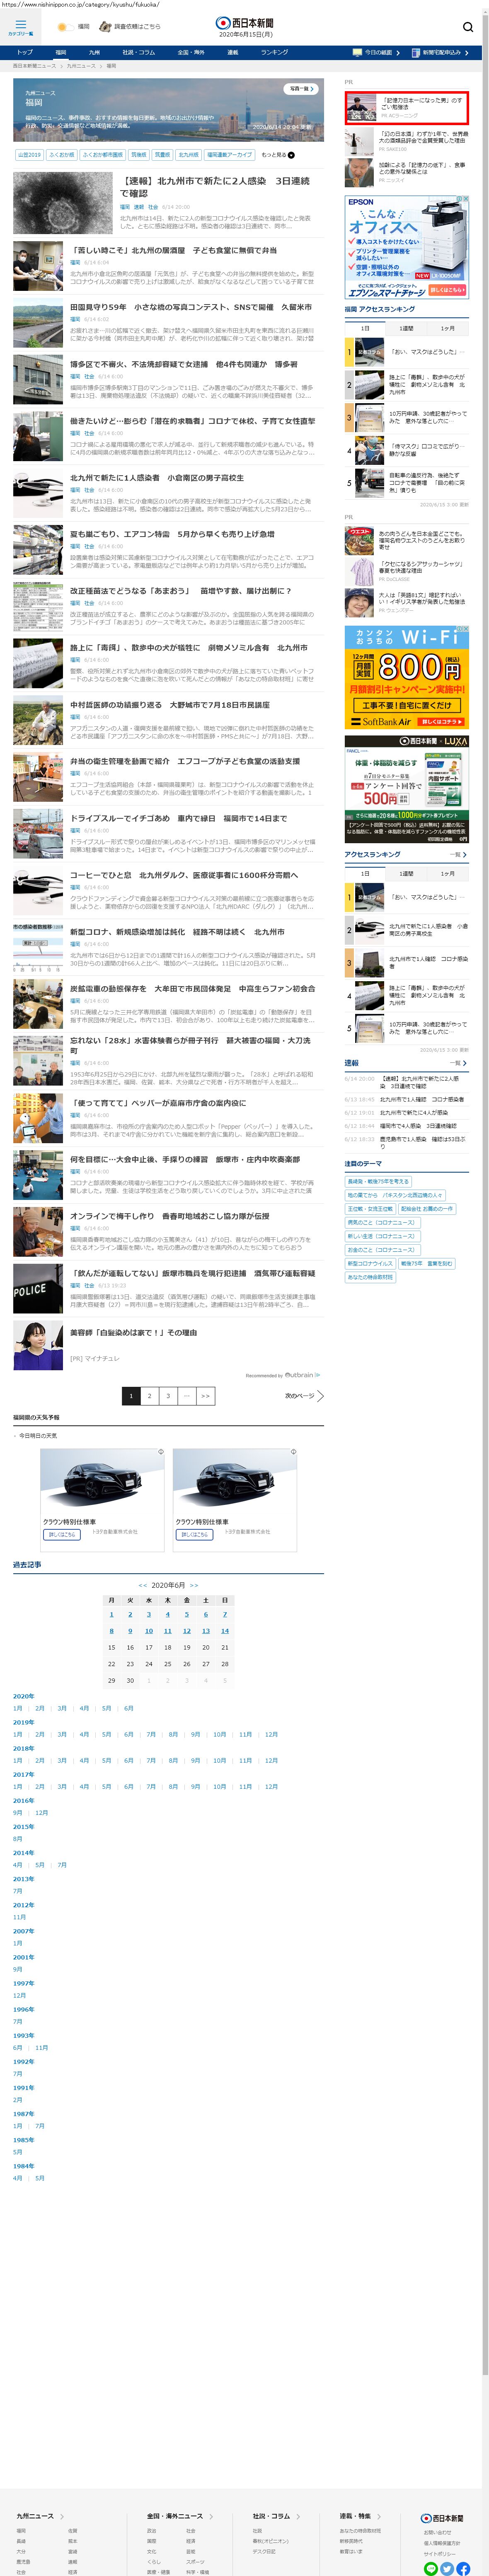Open the Facebook icon in footer
The width and height of the screenshot is (489, 2576).
pyautogui.click(x=463, y=2568)
